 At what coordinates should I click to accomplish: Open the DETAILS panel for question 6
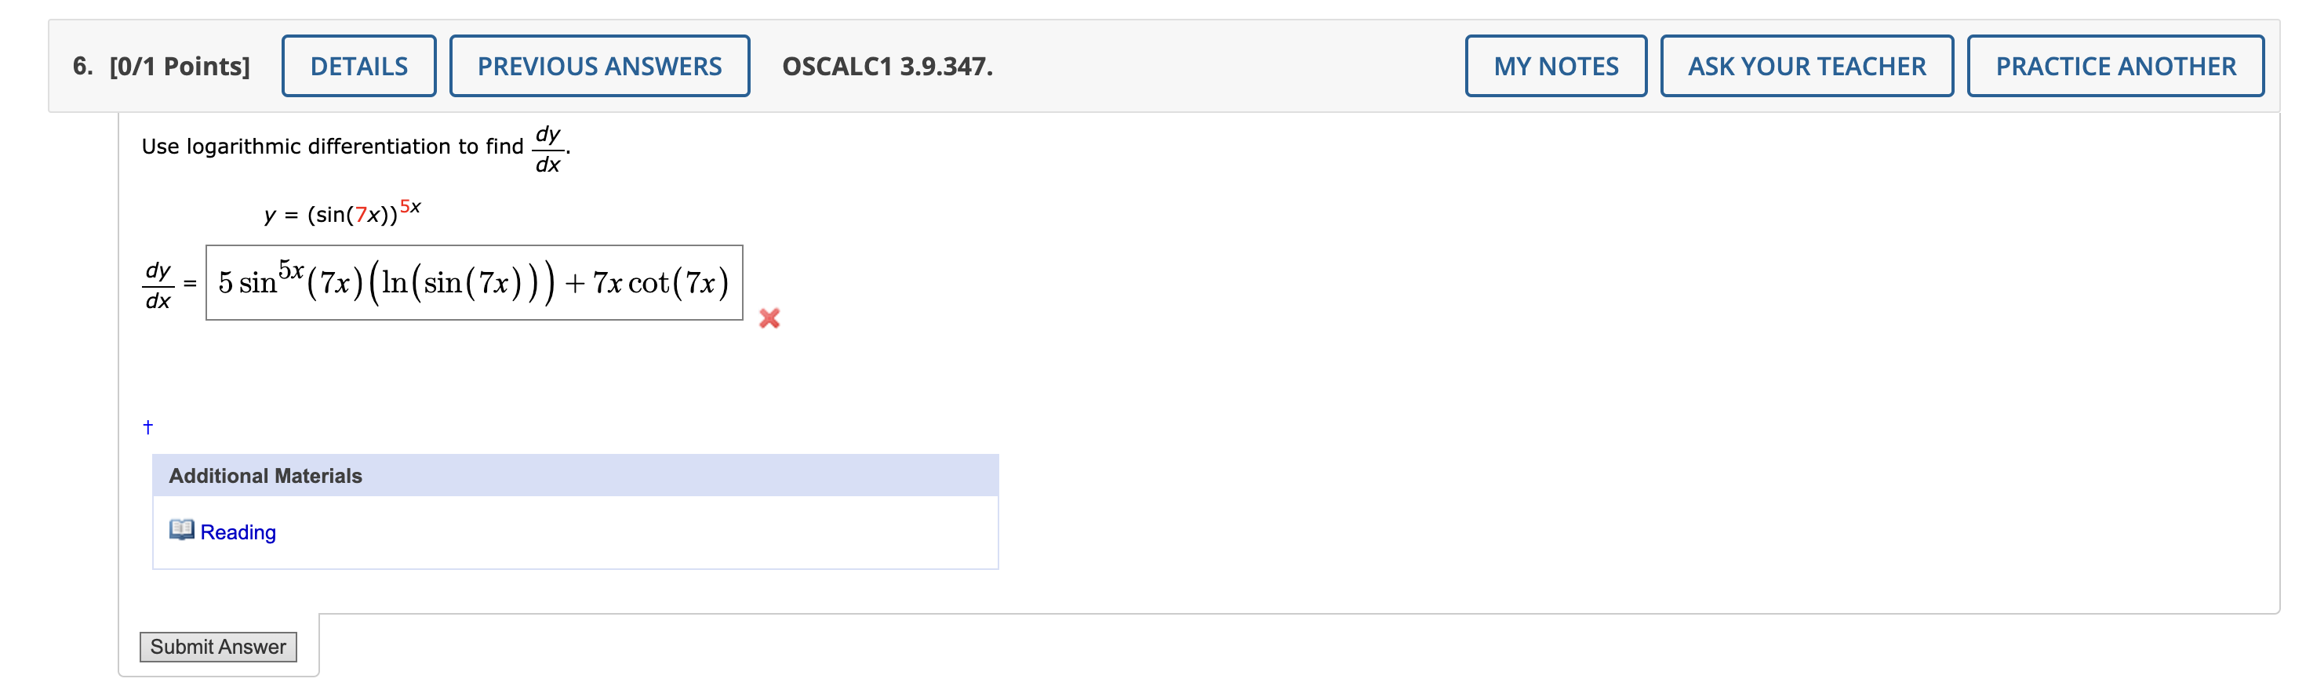(x=358, y=65)
